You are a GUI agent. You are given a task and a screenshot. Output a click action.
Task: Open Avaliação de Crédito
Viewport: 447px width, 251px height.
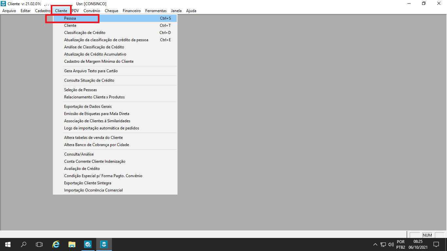click(115, 169)
